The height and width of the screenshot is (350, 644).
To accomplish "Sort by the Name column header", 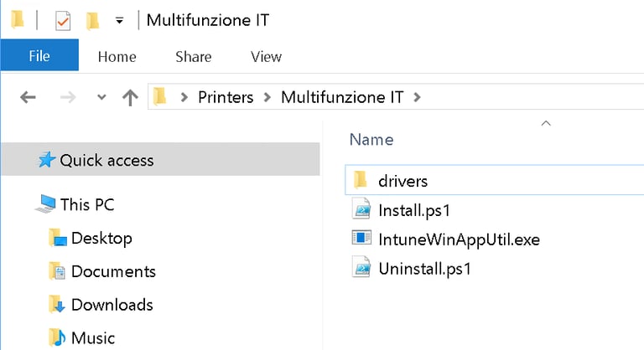I will tap(371, 140).
